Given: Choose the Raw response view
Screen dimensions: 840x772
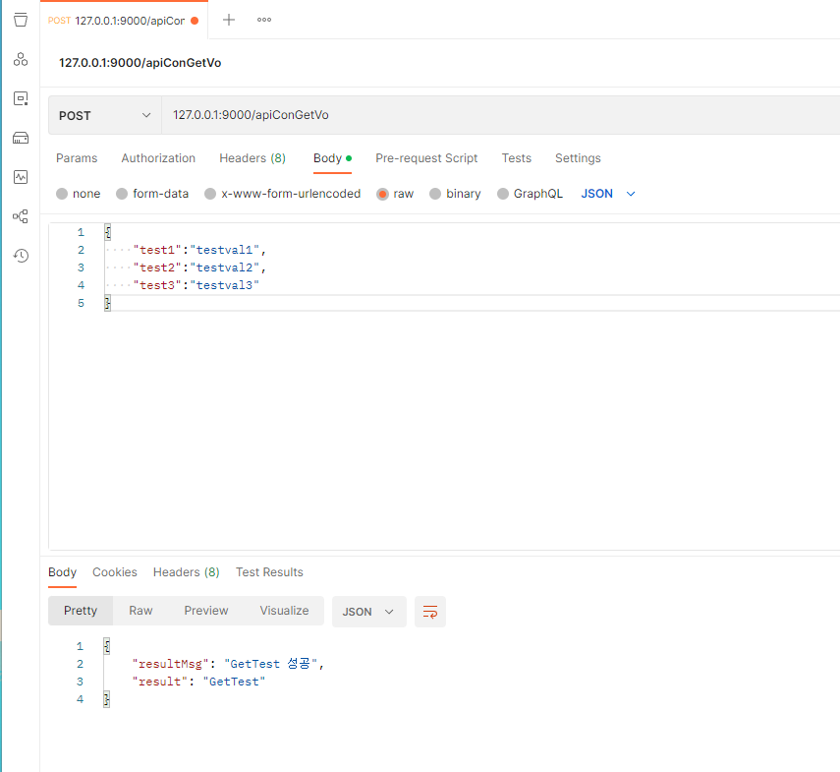Looking at the screenshot, I should [140, 611].
